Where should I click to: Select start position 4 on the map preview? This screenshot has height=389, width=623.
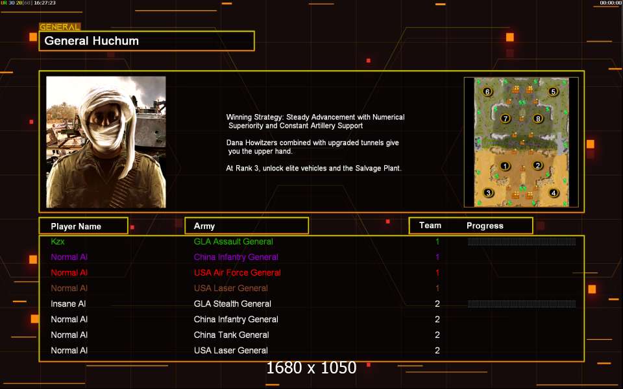click(x=554, y=193)
